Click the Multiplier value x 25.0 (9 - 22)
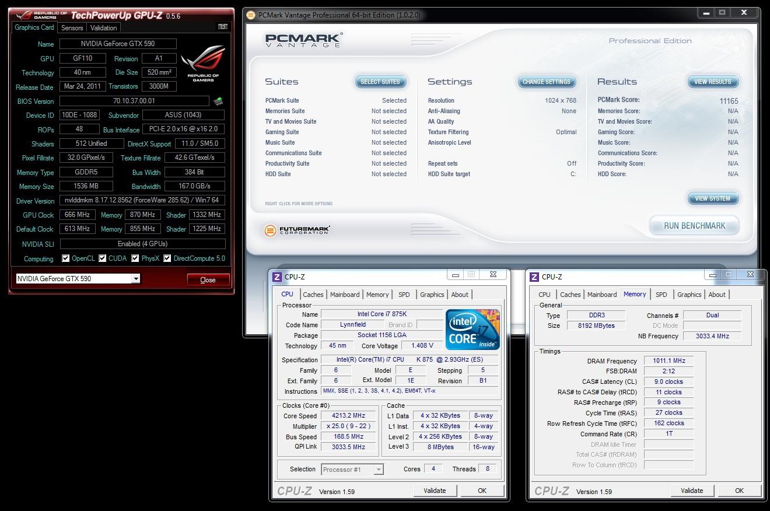 (349, 426)
